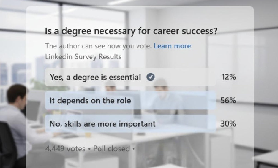Click the ceiling light strip at top
This screenshot has width=278, height=168.
[121, 2]
